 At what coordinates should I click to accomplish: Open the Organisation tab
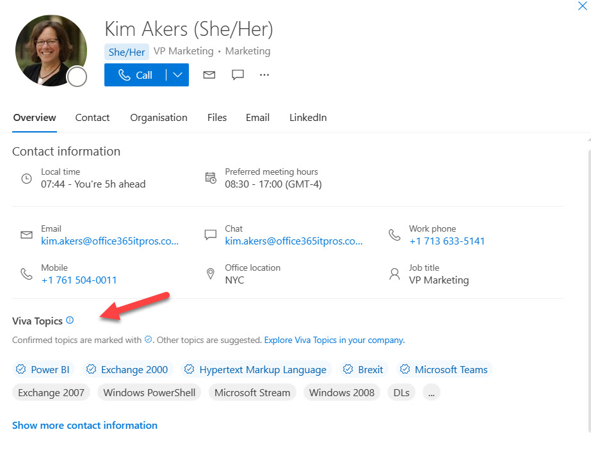[159, 118]
